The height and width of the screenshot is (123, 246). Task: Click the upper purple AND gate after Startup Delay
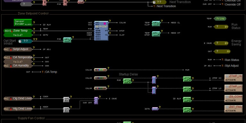tap(154, 80)
